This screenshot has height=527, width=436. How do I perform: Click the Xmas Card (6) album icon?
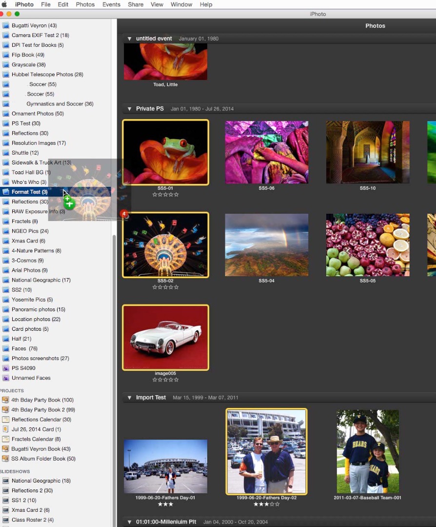[6, 241]
